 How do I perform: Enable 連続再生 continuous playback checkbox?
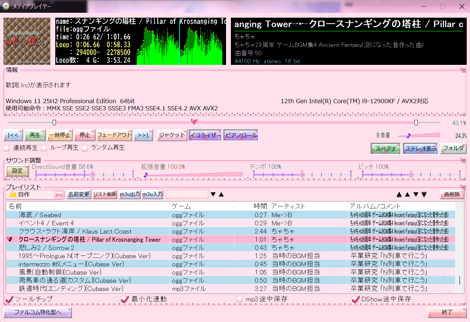pos(6,148)
